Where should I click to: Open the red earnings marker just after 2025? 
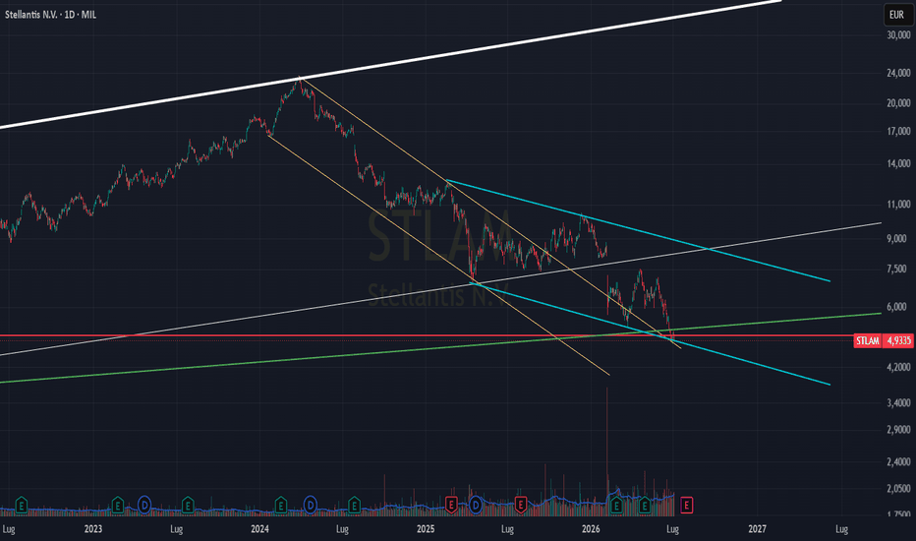click(x=450, y=505)
